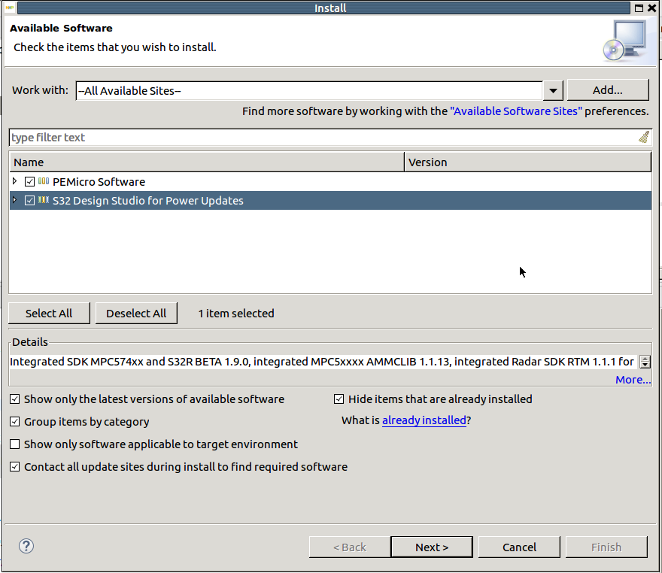The width and height of the screenshot is (662, 573).
Task: Click the More... details link
Action: tap(633, 380)
